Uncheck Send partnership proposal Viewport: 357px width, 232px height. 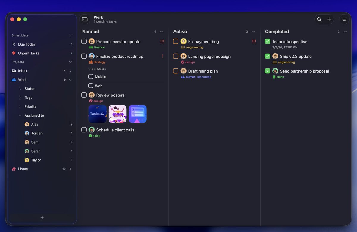pyautogui.click(x=267, y=71)
